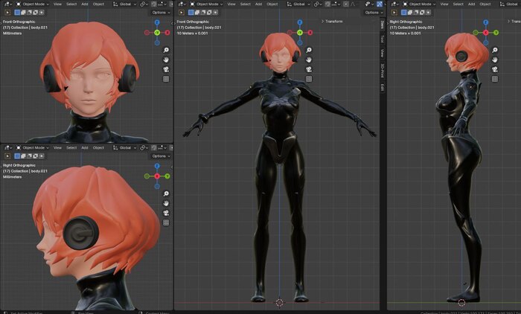The image size is (521, 314).
Task: Choose set-new selection mode in center viewport
Action: (191, 13)
